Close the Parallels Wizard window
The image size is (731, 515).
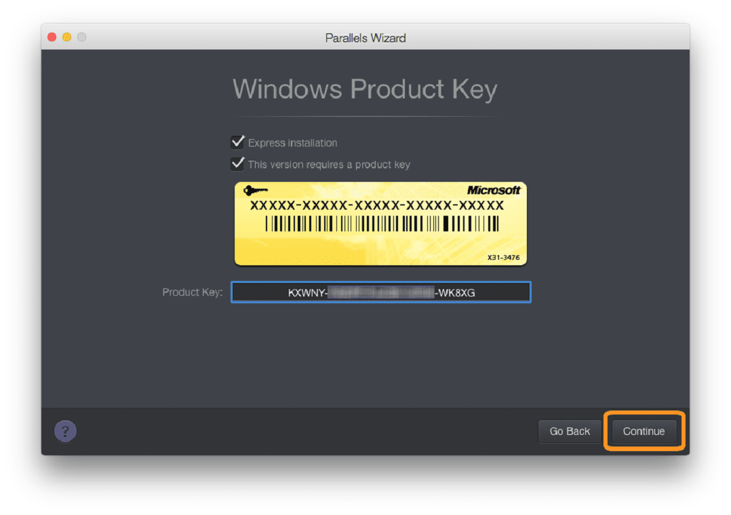pos(52,37)
